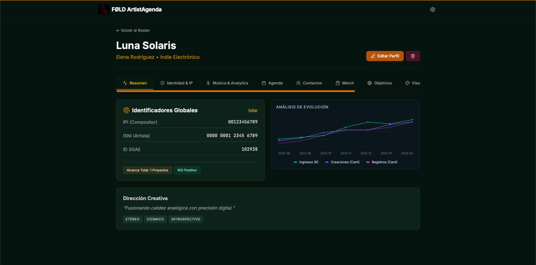Click Editar link in Identificadores Globales

(x=253, y=110)
